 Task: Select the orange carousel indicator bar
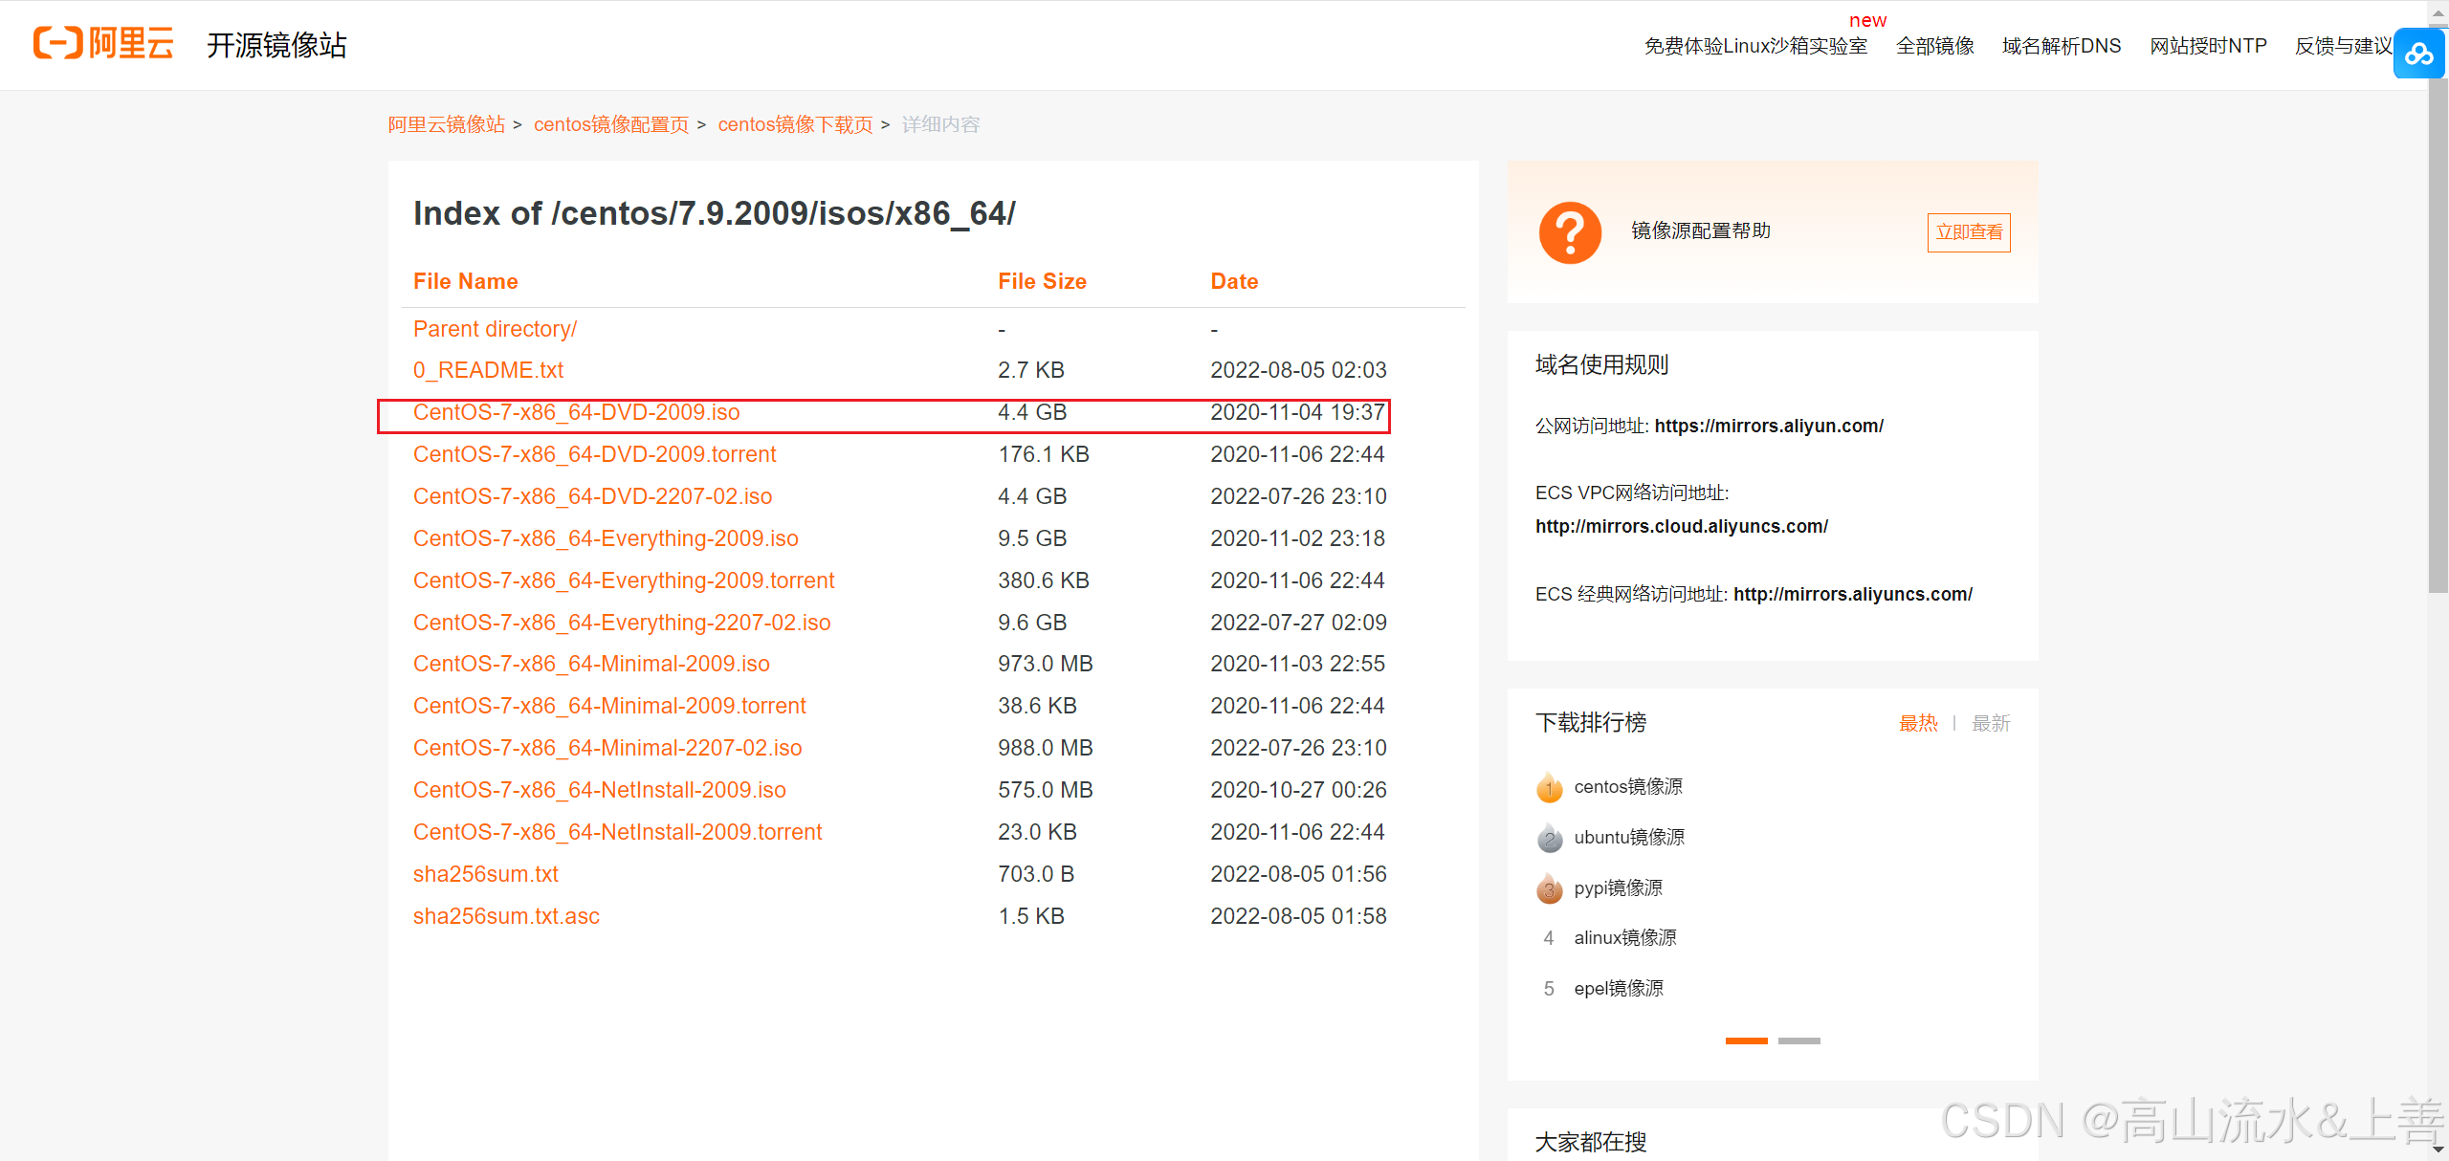tap(1746, 1041)
